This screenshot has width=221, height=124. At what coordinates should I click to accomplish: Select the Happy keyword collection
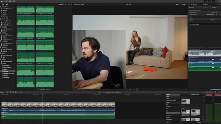click(5, 70)
